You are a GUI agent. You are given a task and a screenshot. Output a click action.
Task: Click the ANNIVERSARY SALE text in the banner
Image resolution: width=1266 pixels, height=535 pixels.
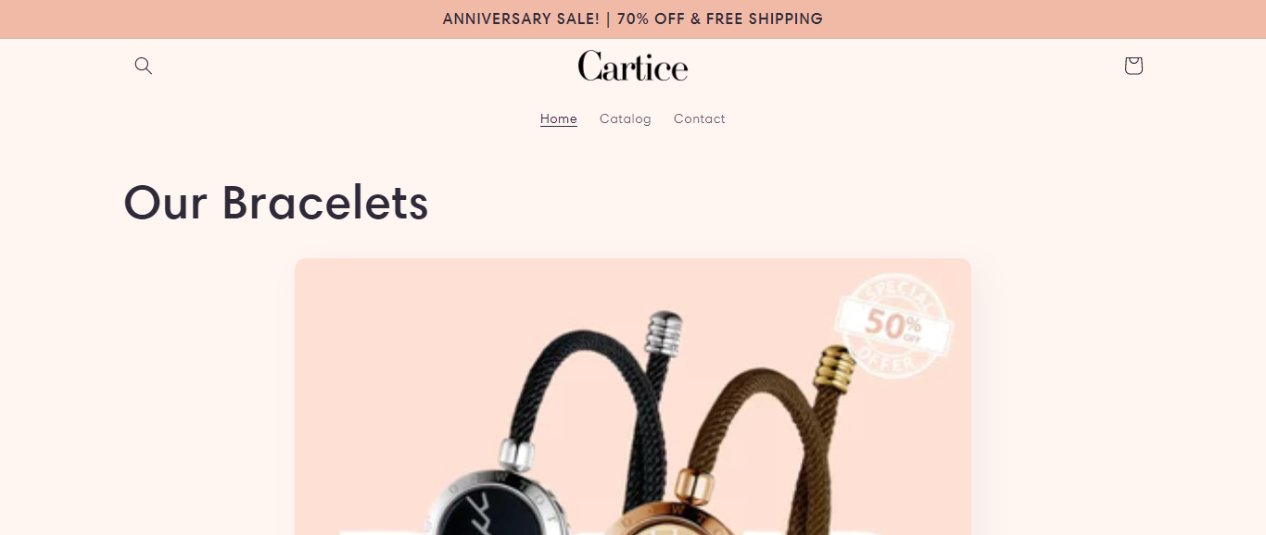coord(521,19)
